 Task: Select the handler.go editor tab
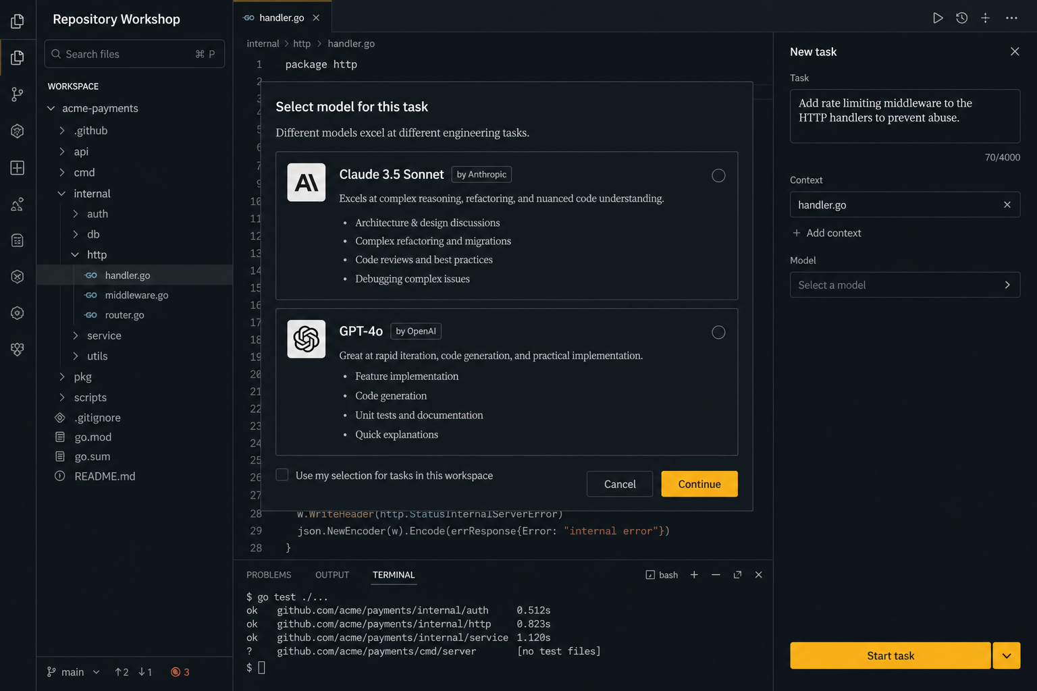pyautogui.click(x=282, y=18)
